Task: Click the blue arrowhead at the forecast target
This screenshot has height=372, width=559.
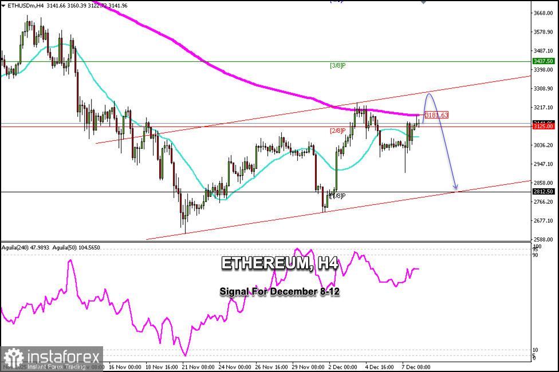Action: [x=455, y=187]
